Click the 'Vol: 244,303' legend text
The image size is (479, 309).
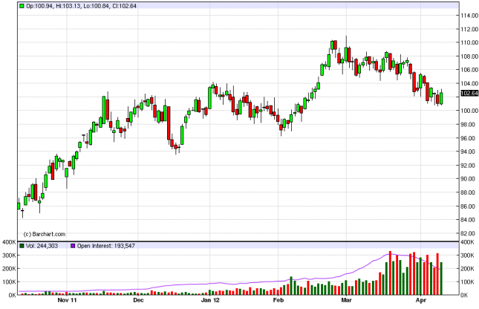click(42, 246)
